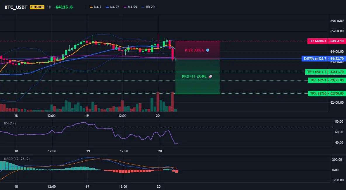This screenshot has width=346, height=190.
Task: Select the TP2: 63271 green label
Action: point(318,80)
